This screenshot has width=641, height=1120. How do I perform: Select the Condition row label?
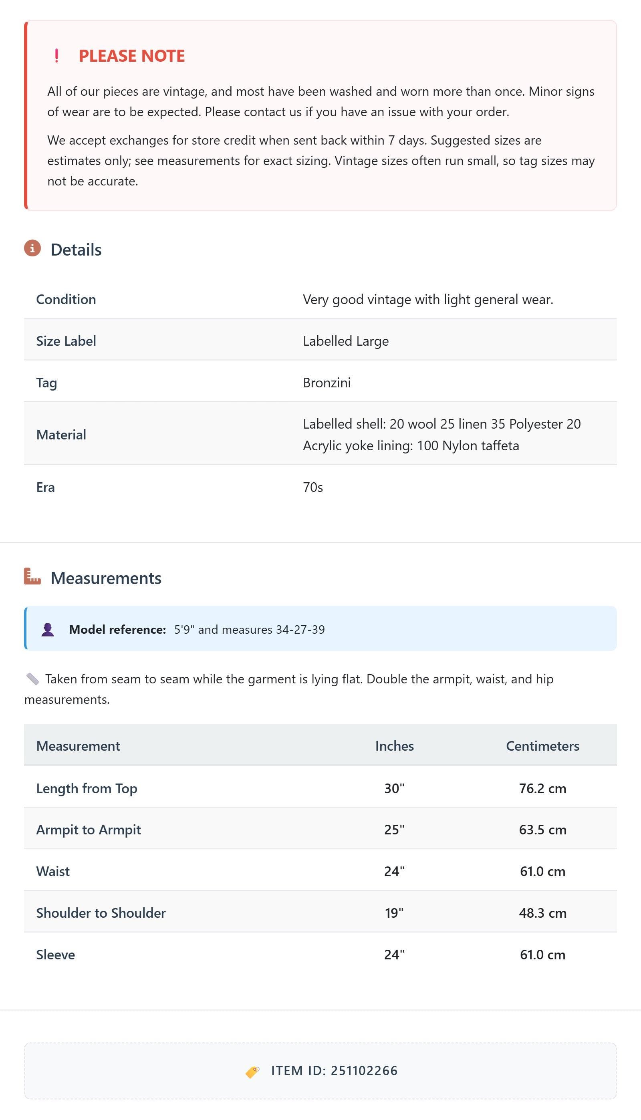(66, 299)
